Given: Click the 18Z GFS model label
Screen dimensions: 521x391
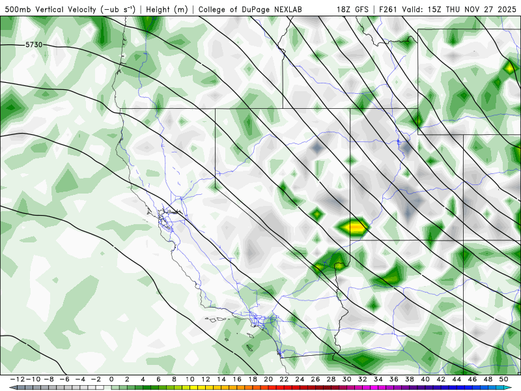Looking at the screenshot, I should 352,9.
